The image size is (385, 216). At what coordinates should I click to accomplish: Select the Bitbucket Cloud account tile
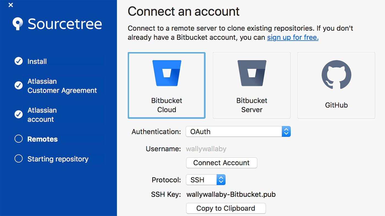[x=167, y=86]
